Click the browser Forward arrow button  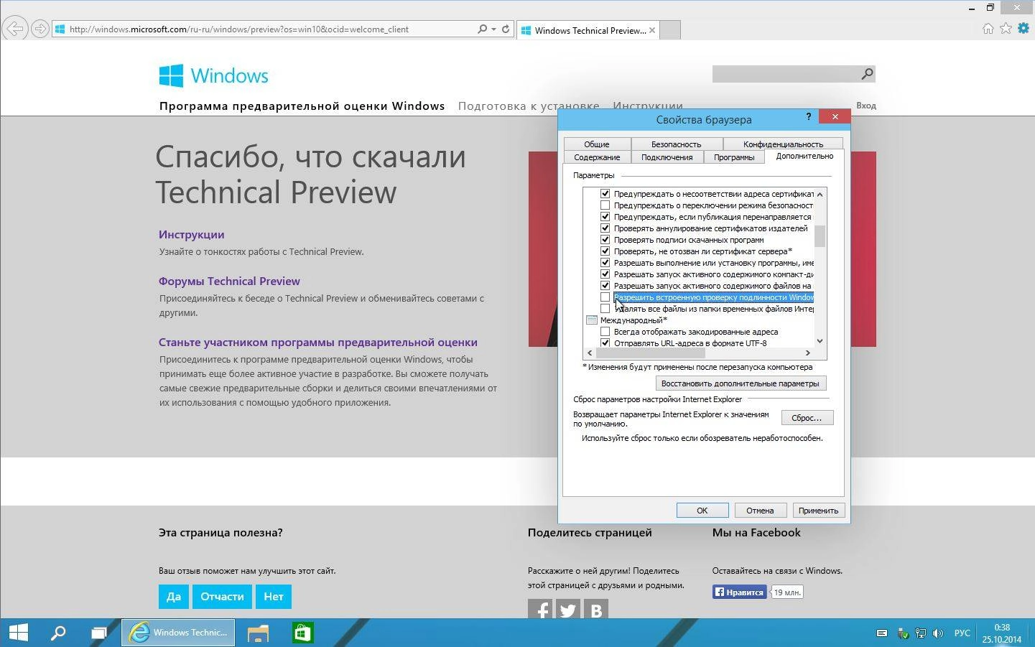coord(40,29)
